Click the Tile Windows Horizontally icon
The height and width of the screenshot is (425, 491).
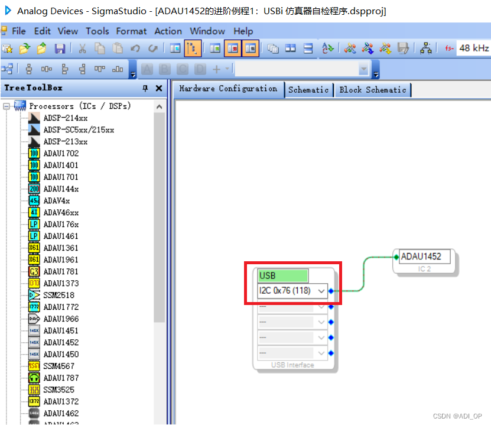(308, 48)
